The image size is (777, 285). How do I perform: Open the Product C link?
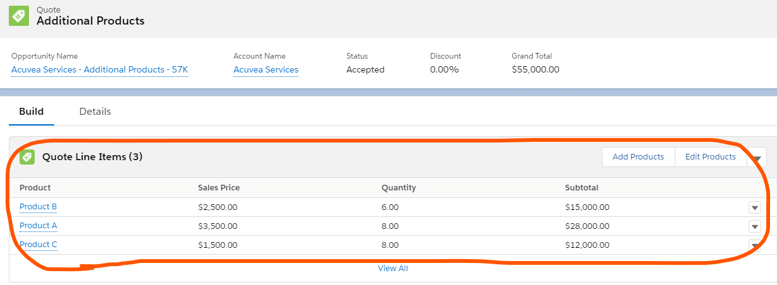pos(38,245)
